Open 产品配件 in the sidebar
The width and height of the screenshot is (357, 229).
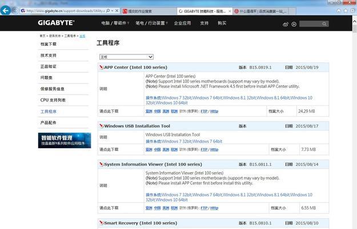point(49,123)
